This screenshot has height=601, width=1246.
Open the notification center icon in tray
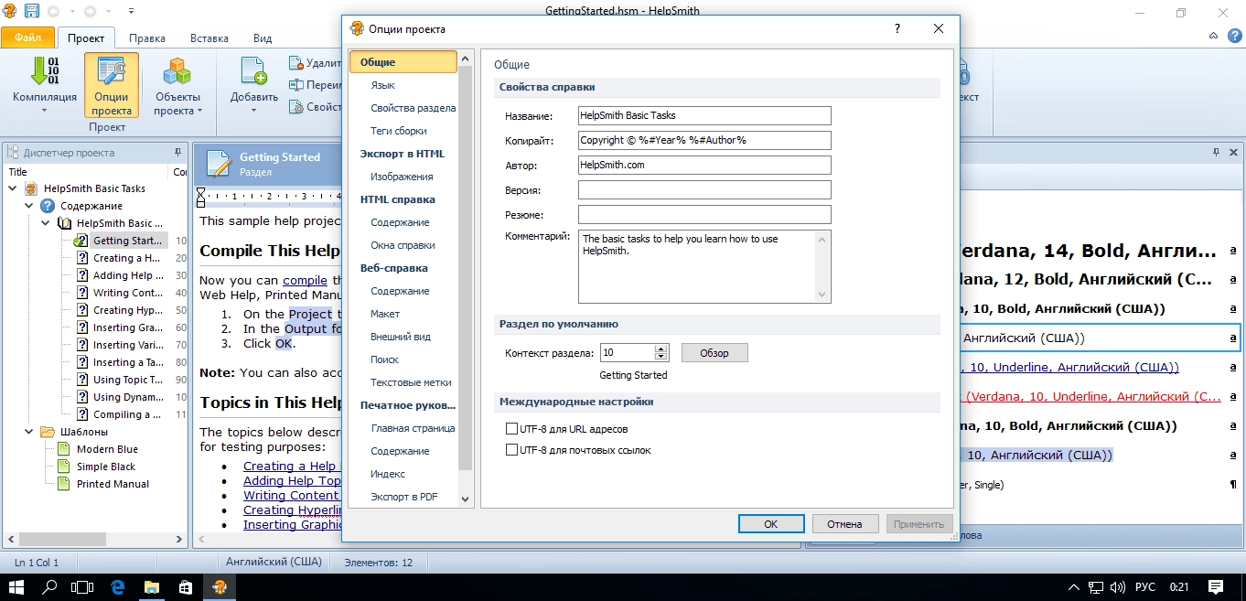[x=1216, y=587]
